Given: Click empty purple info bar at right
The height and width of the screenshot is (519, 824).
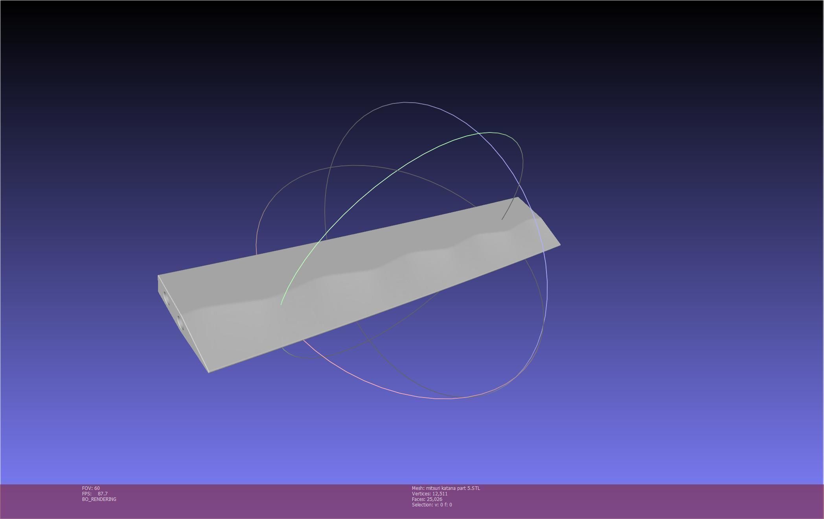Looking at the screenshot, I should (668, 501).
